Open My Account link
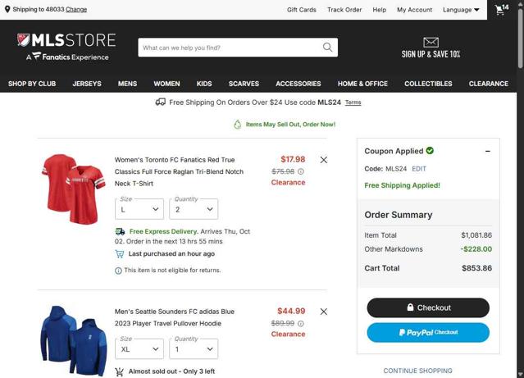This screenshot has height=378, width=524. point(414,10)
